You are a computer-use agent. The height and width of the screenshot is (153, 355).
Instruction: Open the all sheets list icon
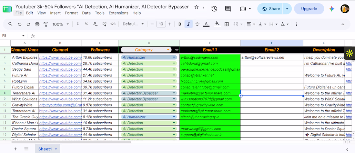(x=26, y=149)
